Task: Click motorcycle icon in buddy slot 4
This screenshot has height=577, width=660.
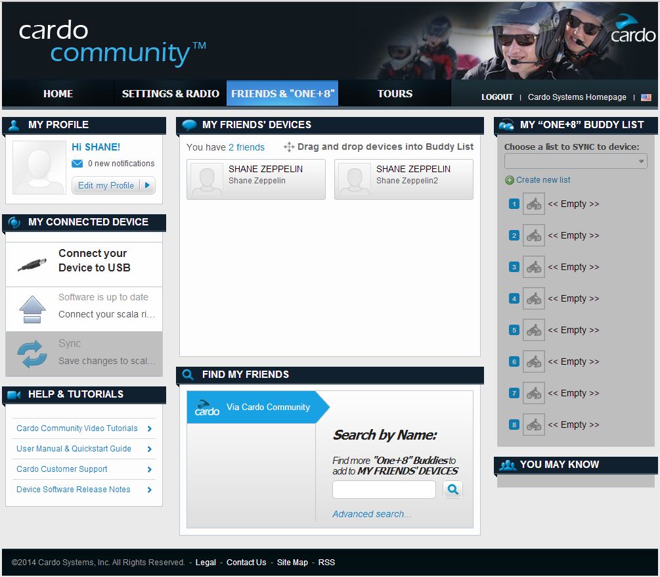Action: click(534, 298)
